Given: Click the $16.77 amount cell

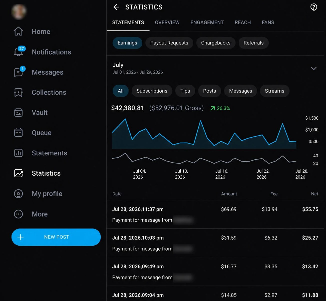Looking at the screenshot, I should [229, 267].
